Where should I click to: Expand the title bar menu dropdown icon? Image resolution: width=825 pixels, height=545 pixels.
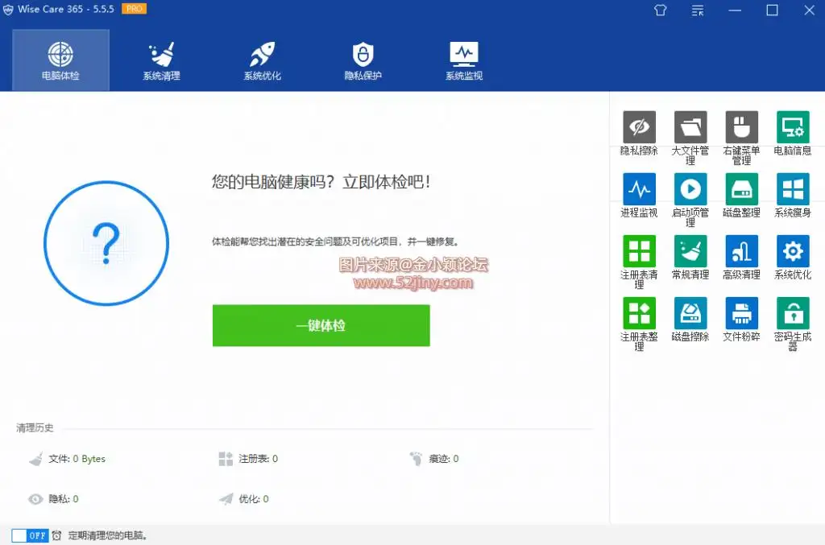point(698,10)
